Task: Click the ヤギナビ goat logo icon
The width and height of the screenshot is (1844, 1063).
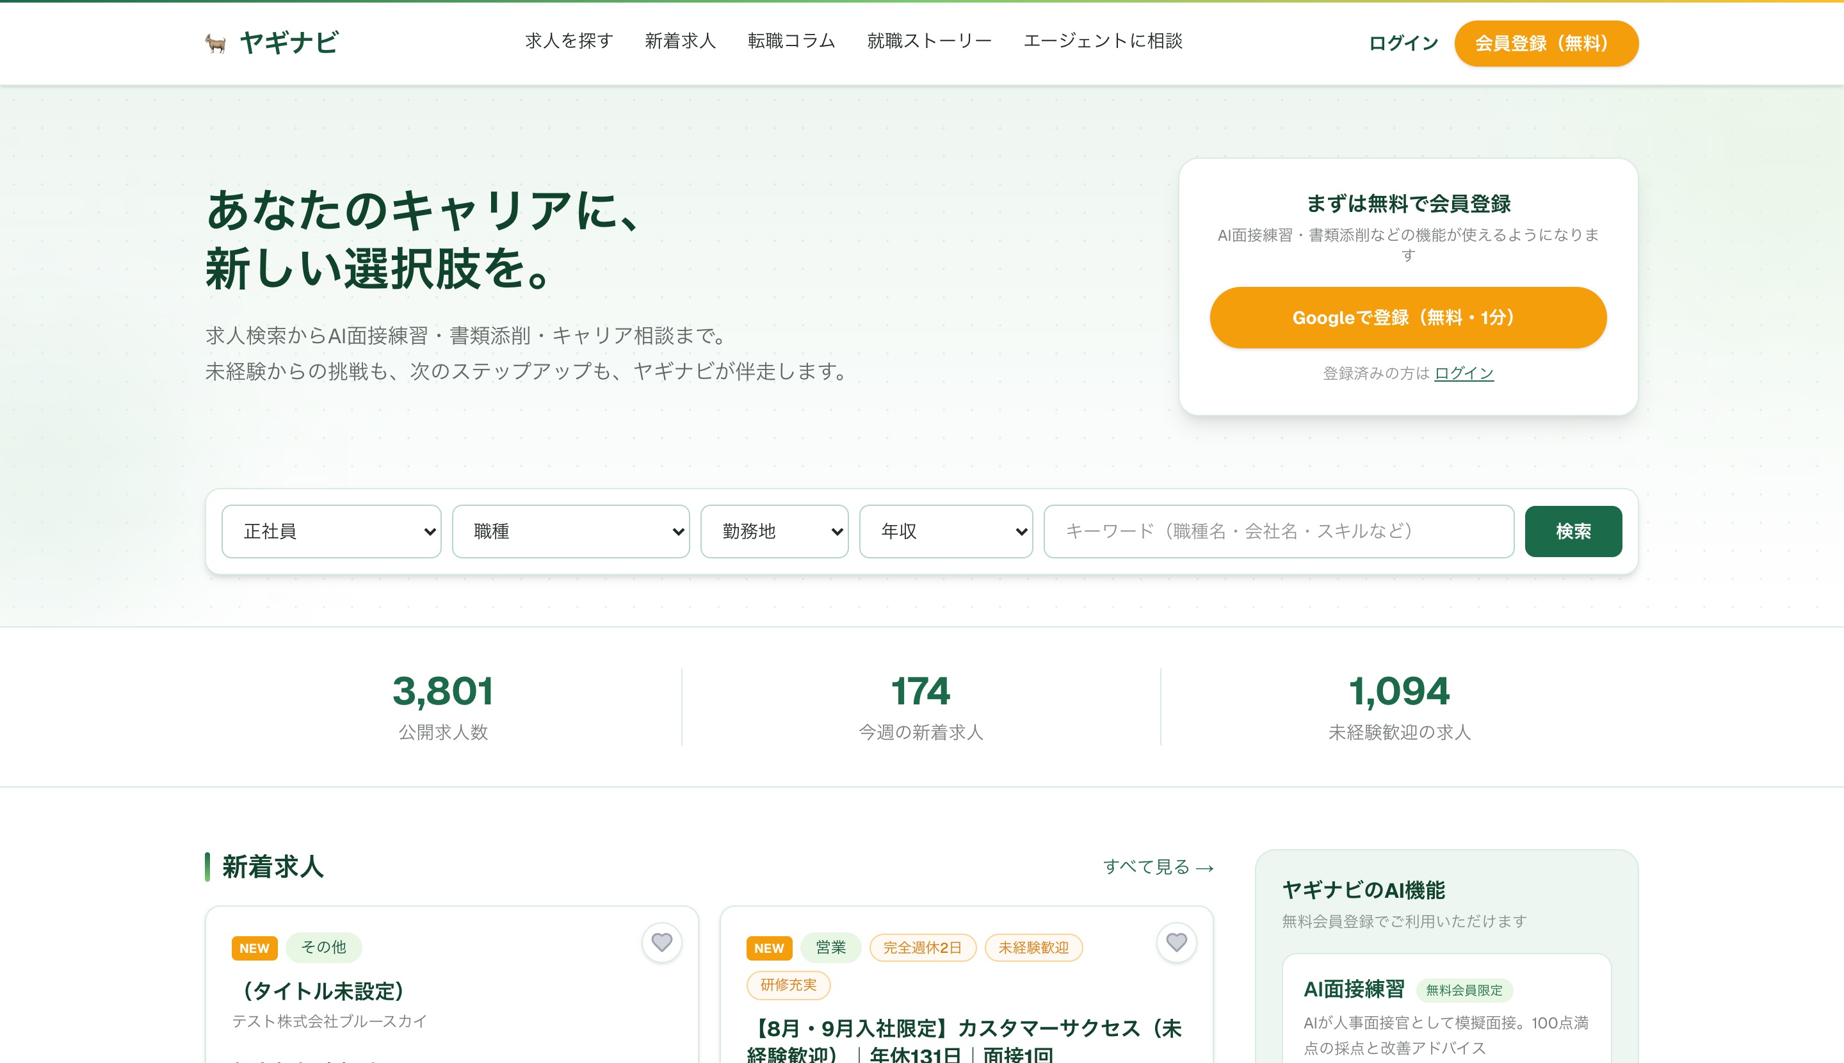Action: pos(215,44)
